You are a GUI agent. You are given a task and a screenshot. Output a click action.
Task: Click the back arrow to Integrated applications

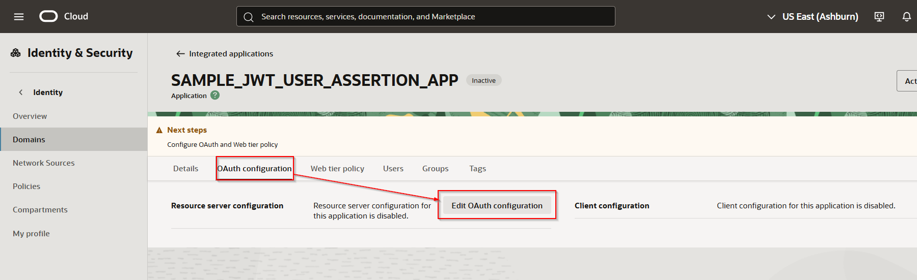[x=180, y=54]
